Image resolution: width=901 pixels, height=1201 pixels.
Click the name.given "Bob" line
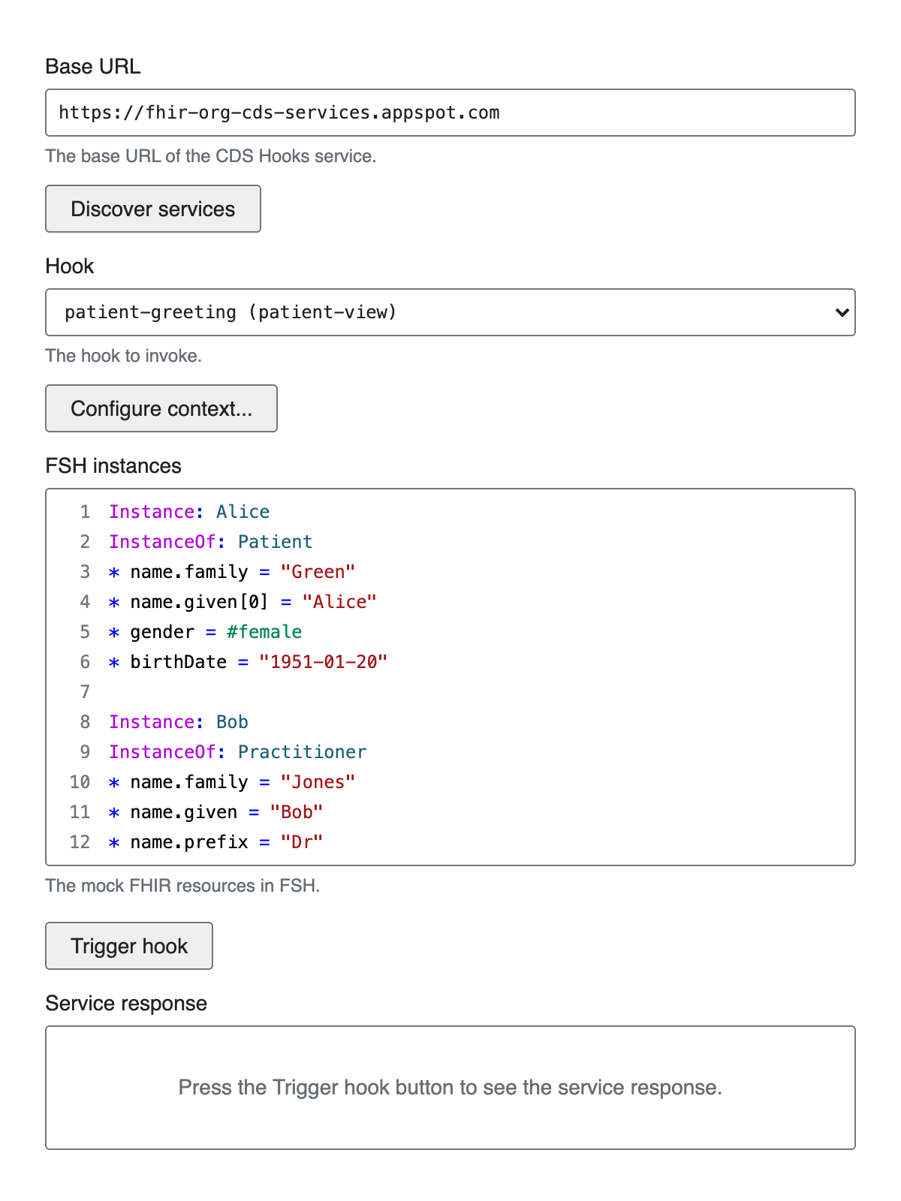pos(226,812)
